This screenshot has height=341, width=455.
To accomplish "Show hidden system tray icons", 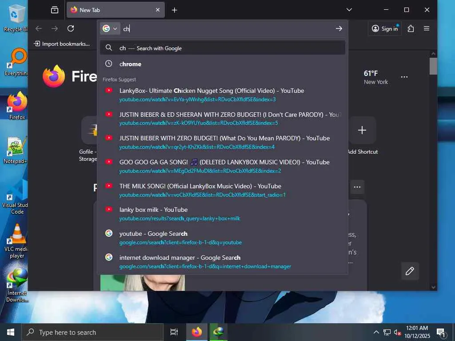I will (x=376, y=332).
